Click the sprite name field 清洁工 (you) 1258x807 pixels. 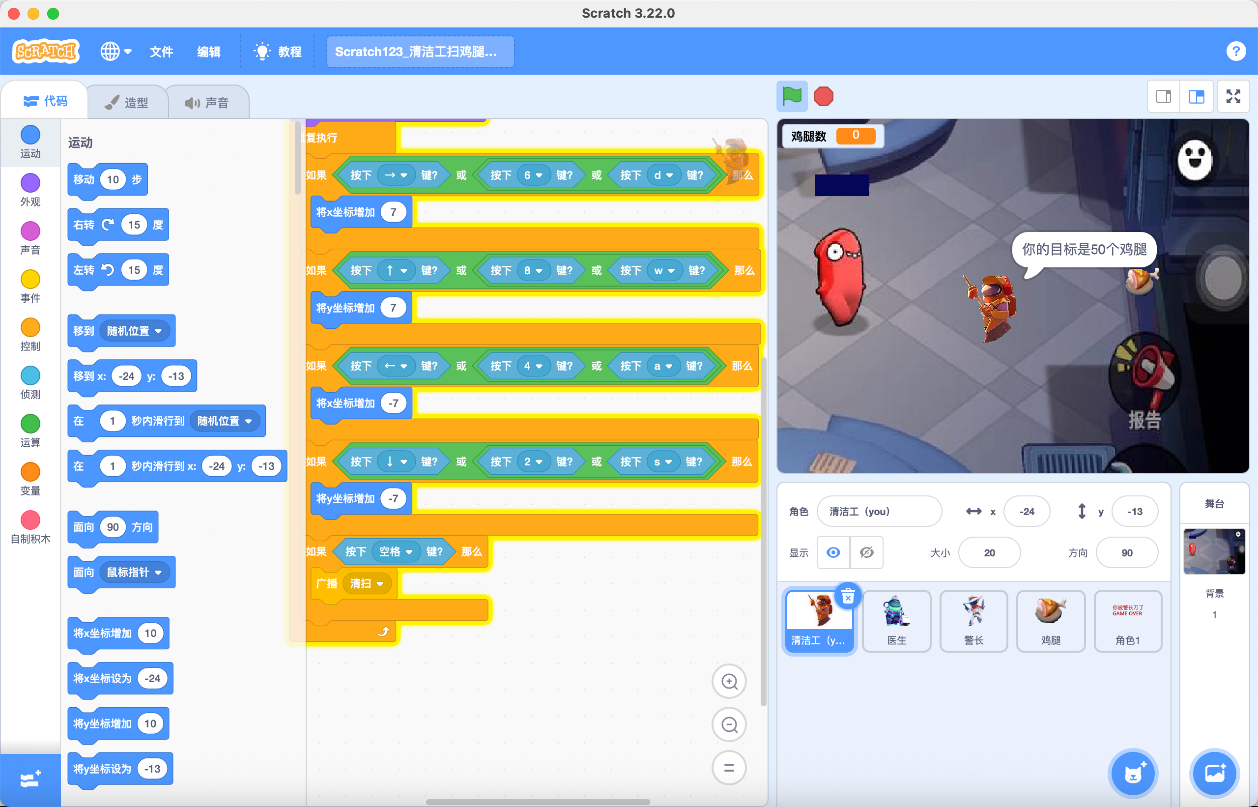(879, 512)
